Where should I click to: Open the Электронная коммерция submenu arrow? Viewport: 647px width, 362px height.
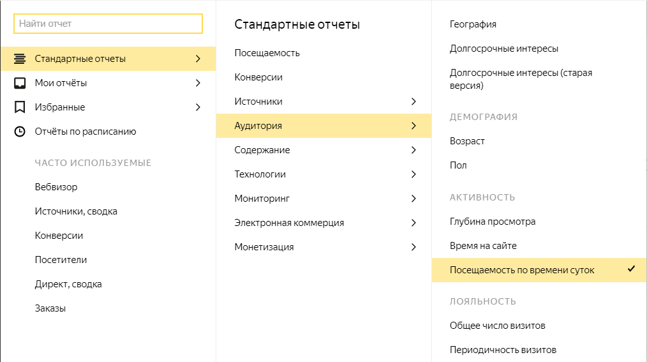click(413, 223)
